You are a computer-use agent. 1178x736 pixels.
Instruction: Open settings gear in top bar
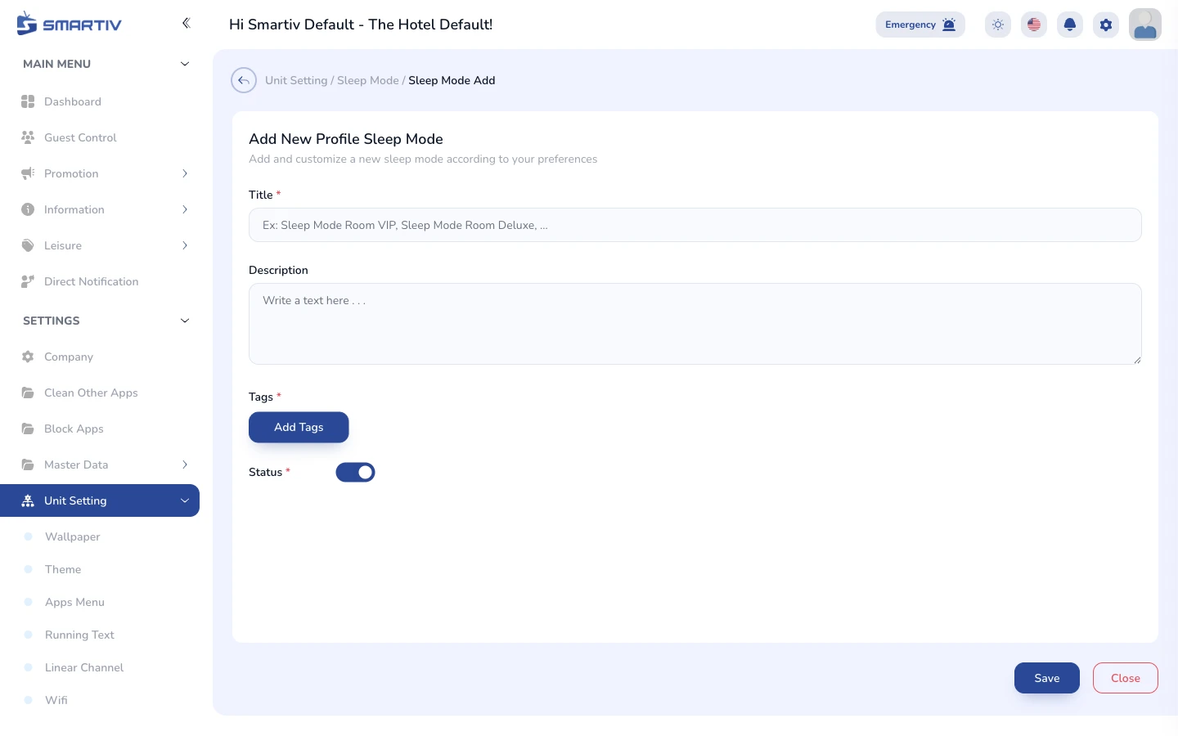[x=1106, y=25]
